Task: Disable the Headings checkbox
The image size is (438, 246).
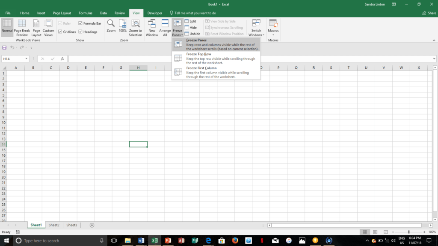Action: click(x=80, y=32)
